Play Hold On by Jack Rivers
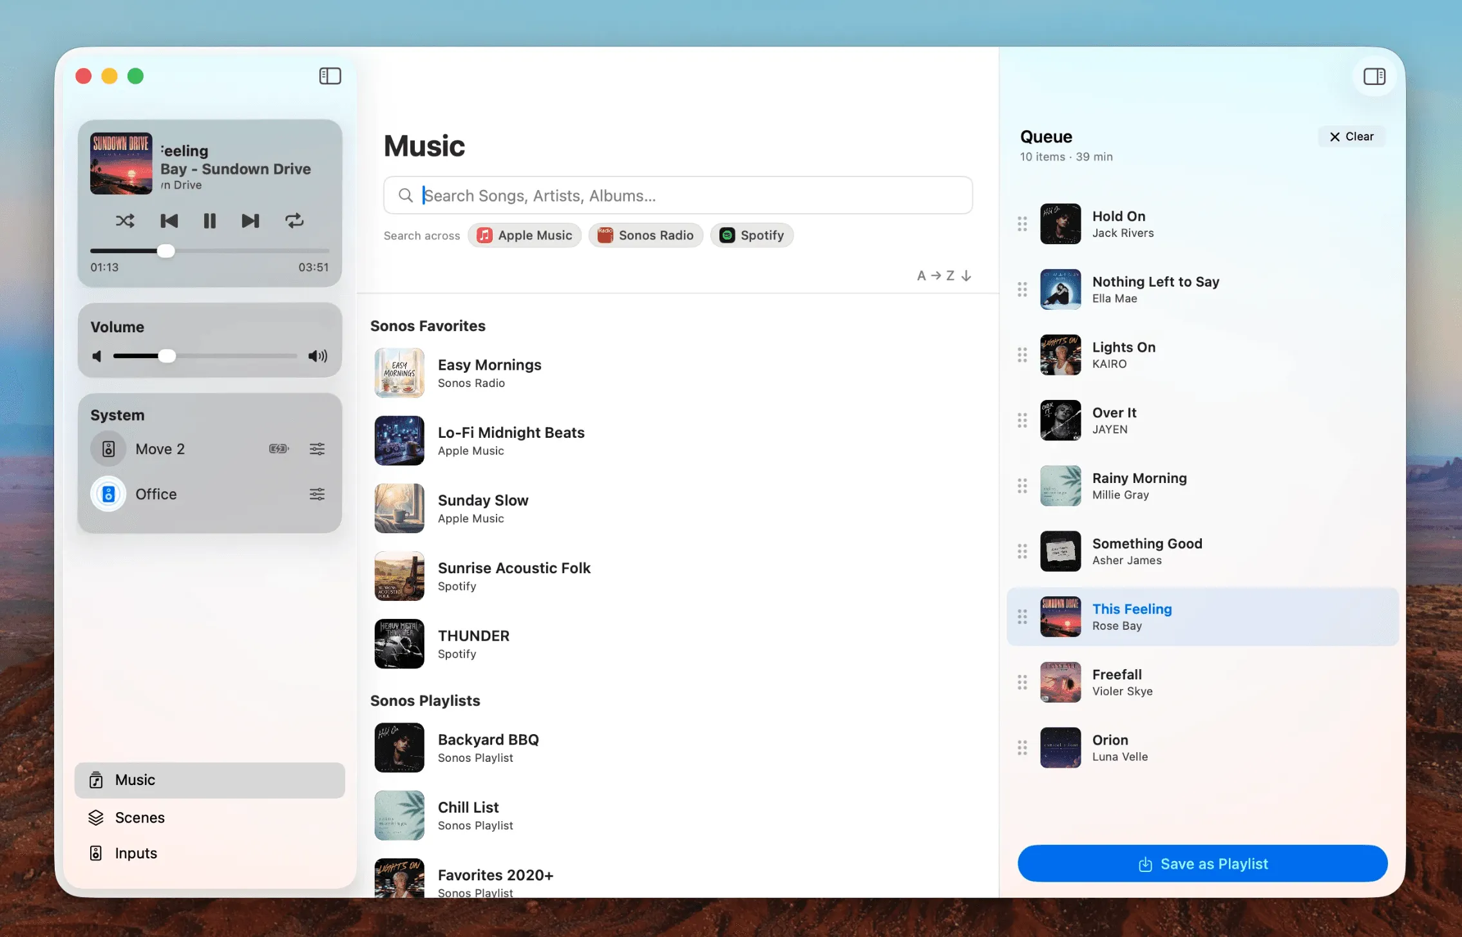 click(x=1202, y=224)
